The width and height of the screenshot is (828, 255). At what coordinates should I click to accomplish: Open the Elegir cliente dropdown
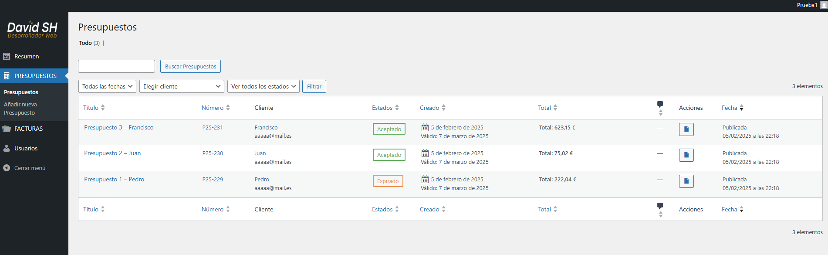[x=182, y=86]
